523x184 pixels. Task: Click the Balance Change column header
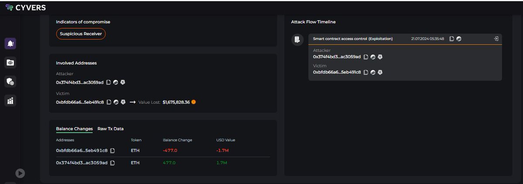[177, 140]
